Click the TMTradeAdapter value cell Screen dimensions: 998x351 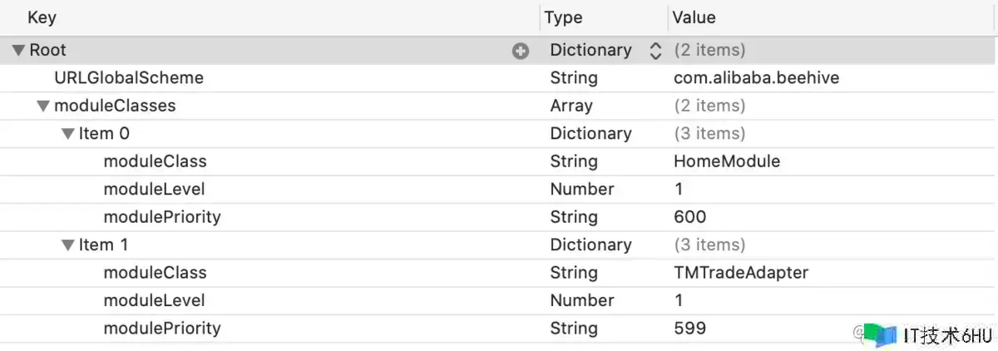740,273
